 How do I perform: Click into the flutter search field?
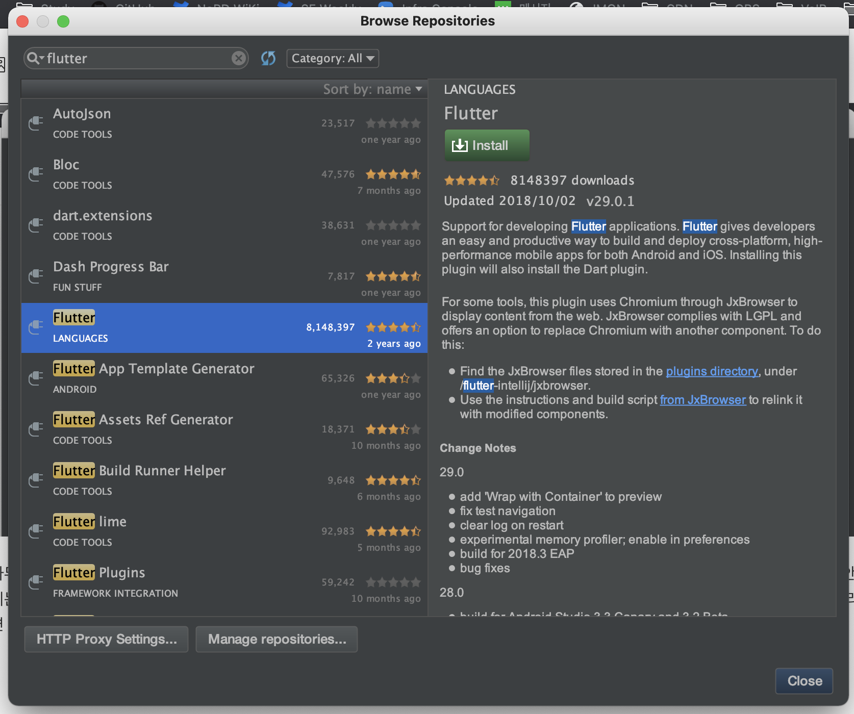point(136,58)
